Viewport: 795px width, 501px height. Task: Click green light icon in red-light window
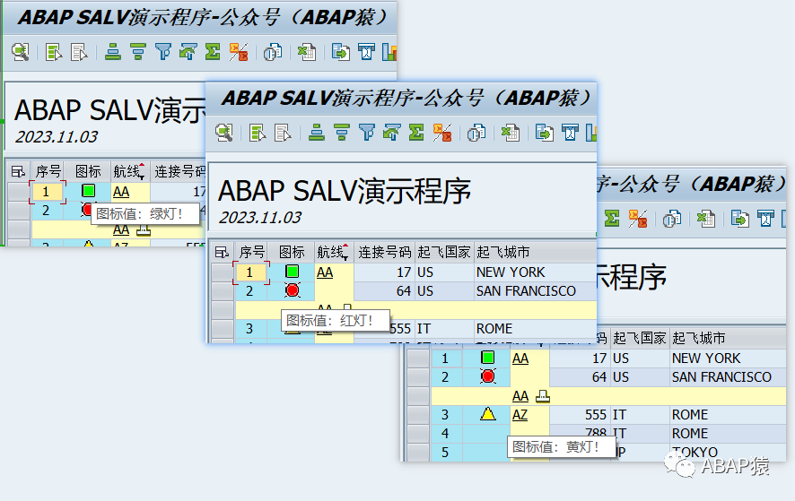point(292,272)
